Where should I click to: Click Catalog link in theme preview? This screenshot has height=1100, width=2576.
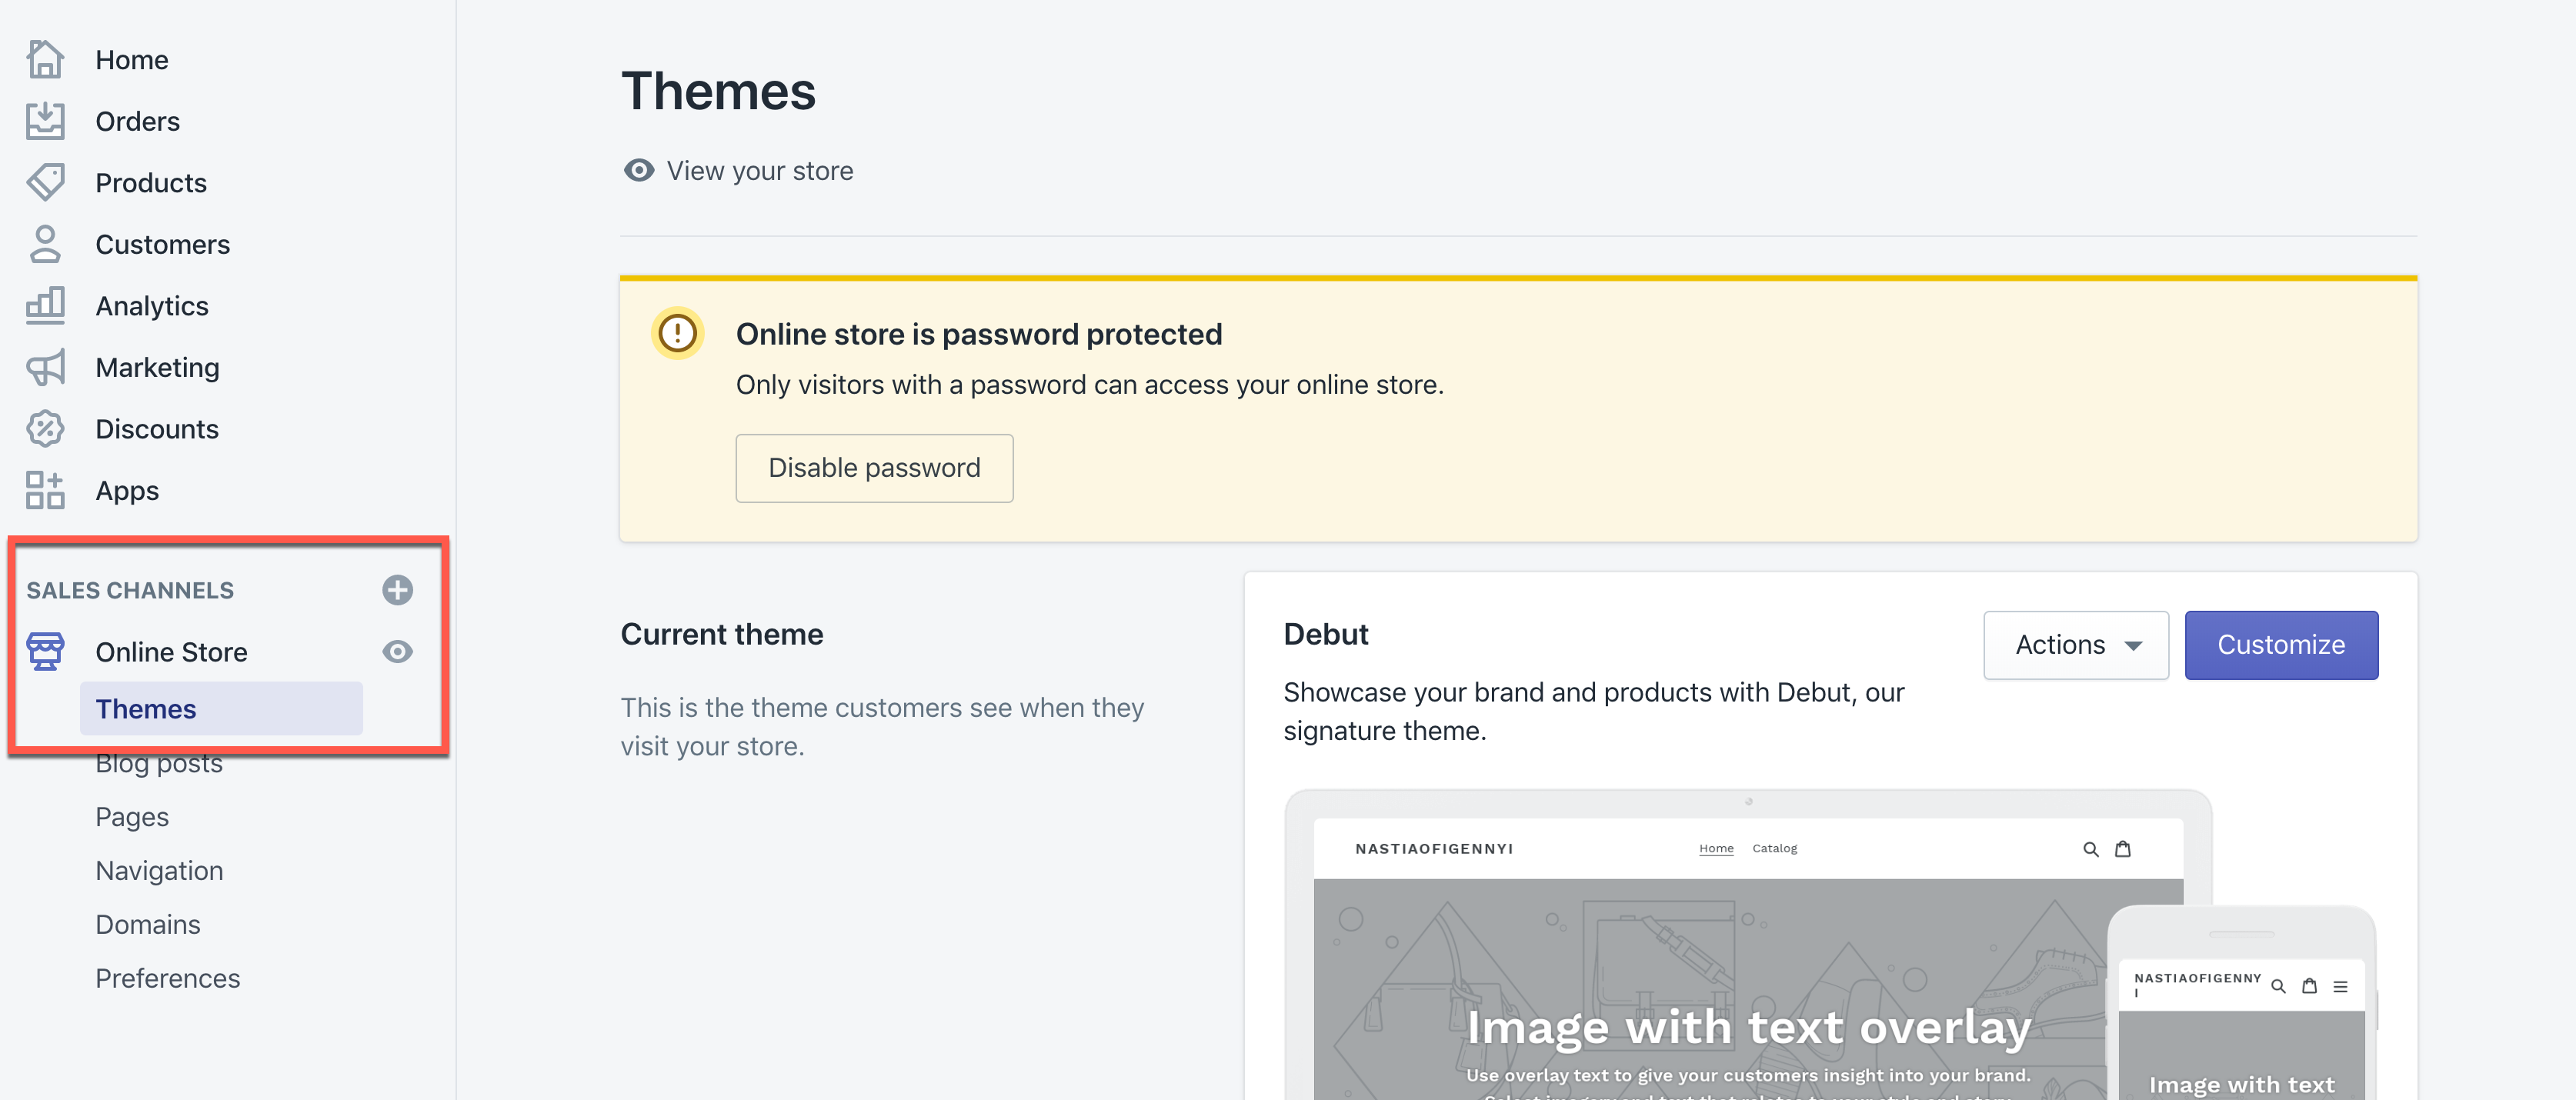(x=1774, y=849)
